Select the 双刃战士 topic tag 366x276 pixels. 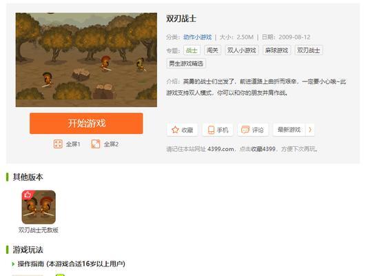pos(309,50)
